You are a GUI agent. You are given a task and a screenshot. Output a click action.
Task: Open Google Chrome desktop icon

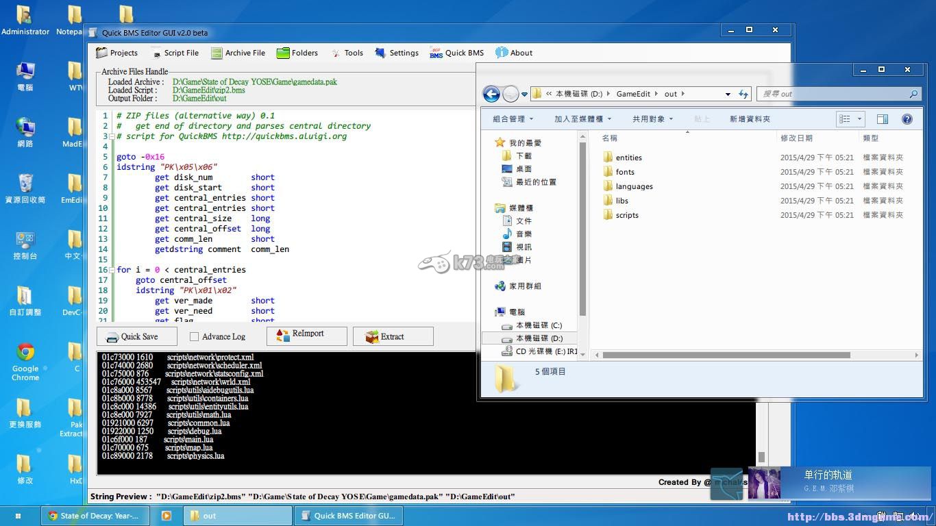(25, 362)
